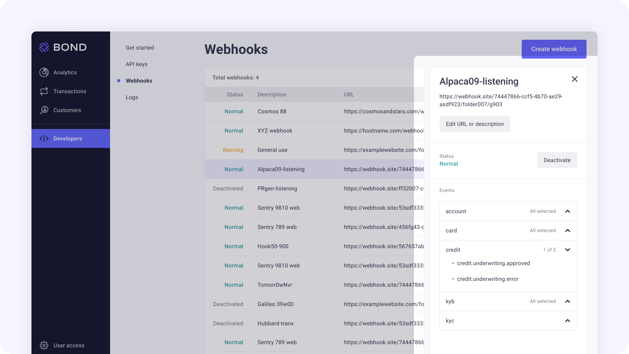Viewport: 629px width, 354px height.
Task: Open the General use webhook row
Action: (314, 150)
